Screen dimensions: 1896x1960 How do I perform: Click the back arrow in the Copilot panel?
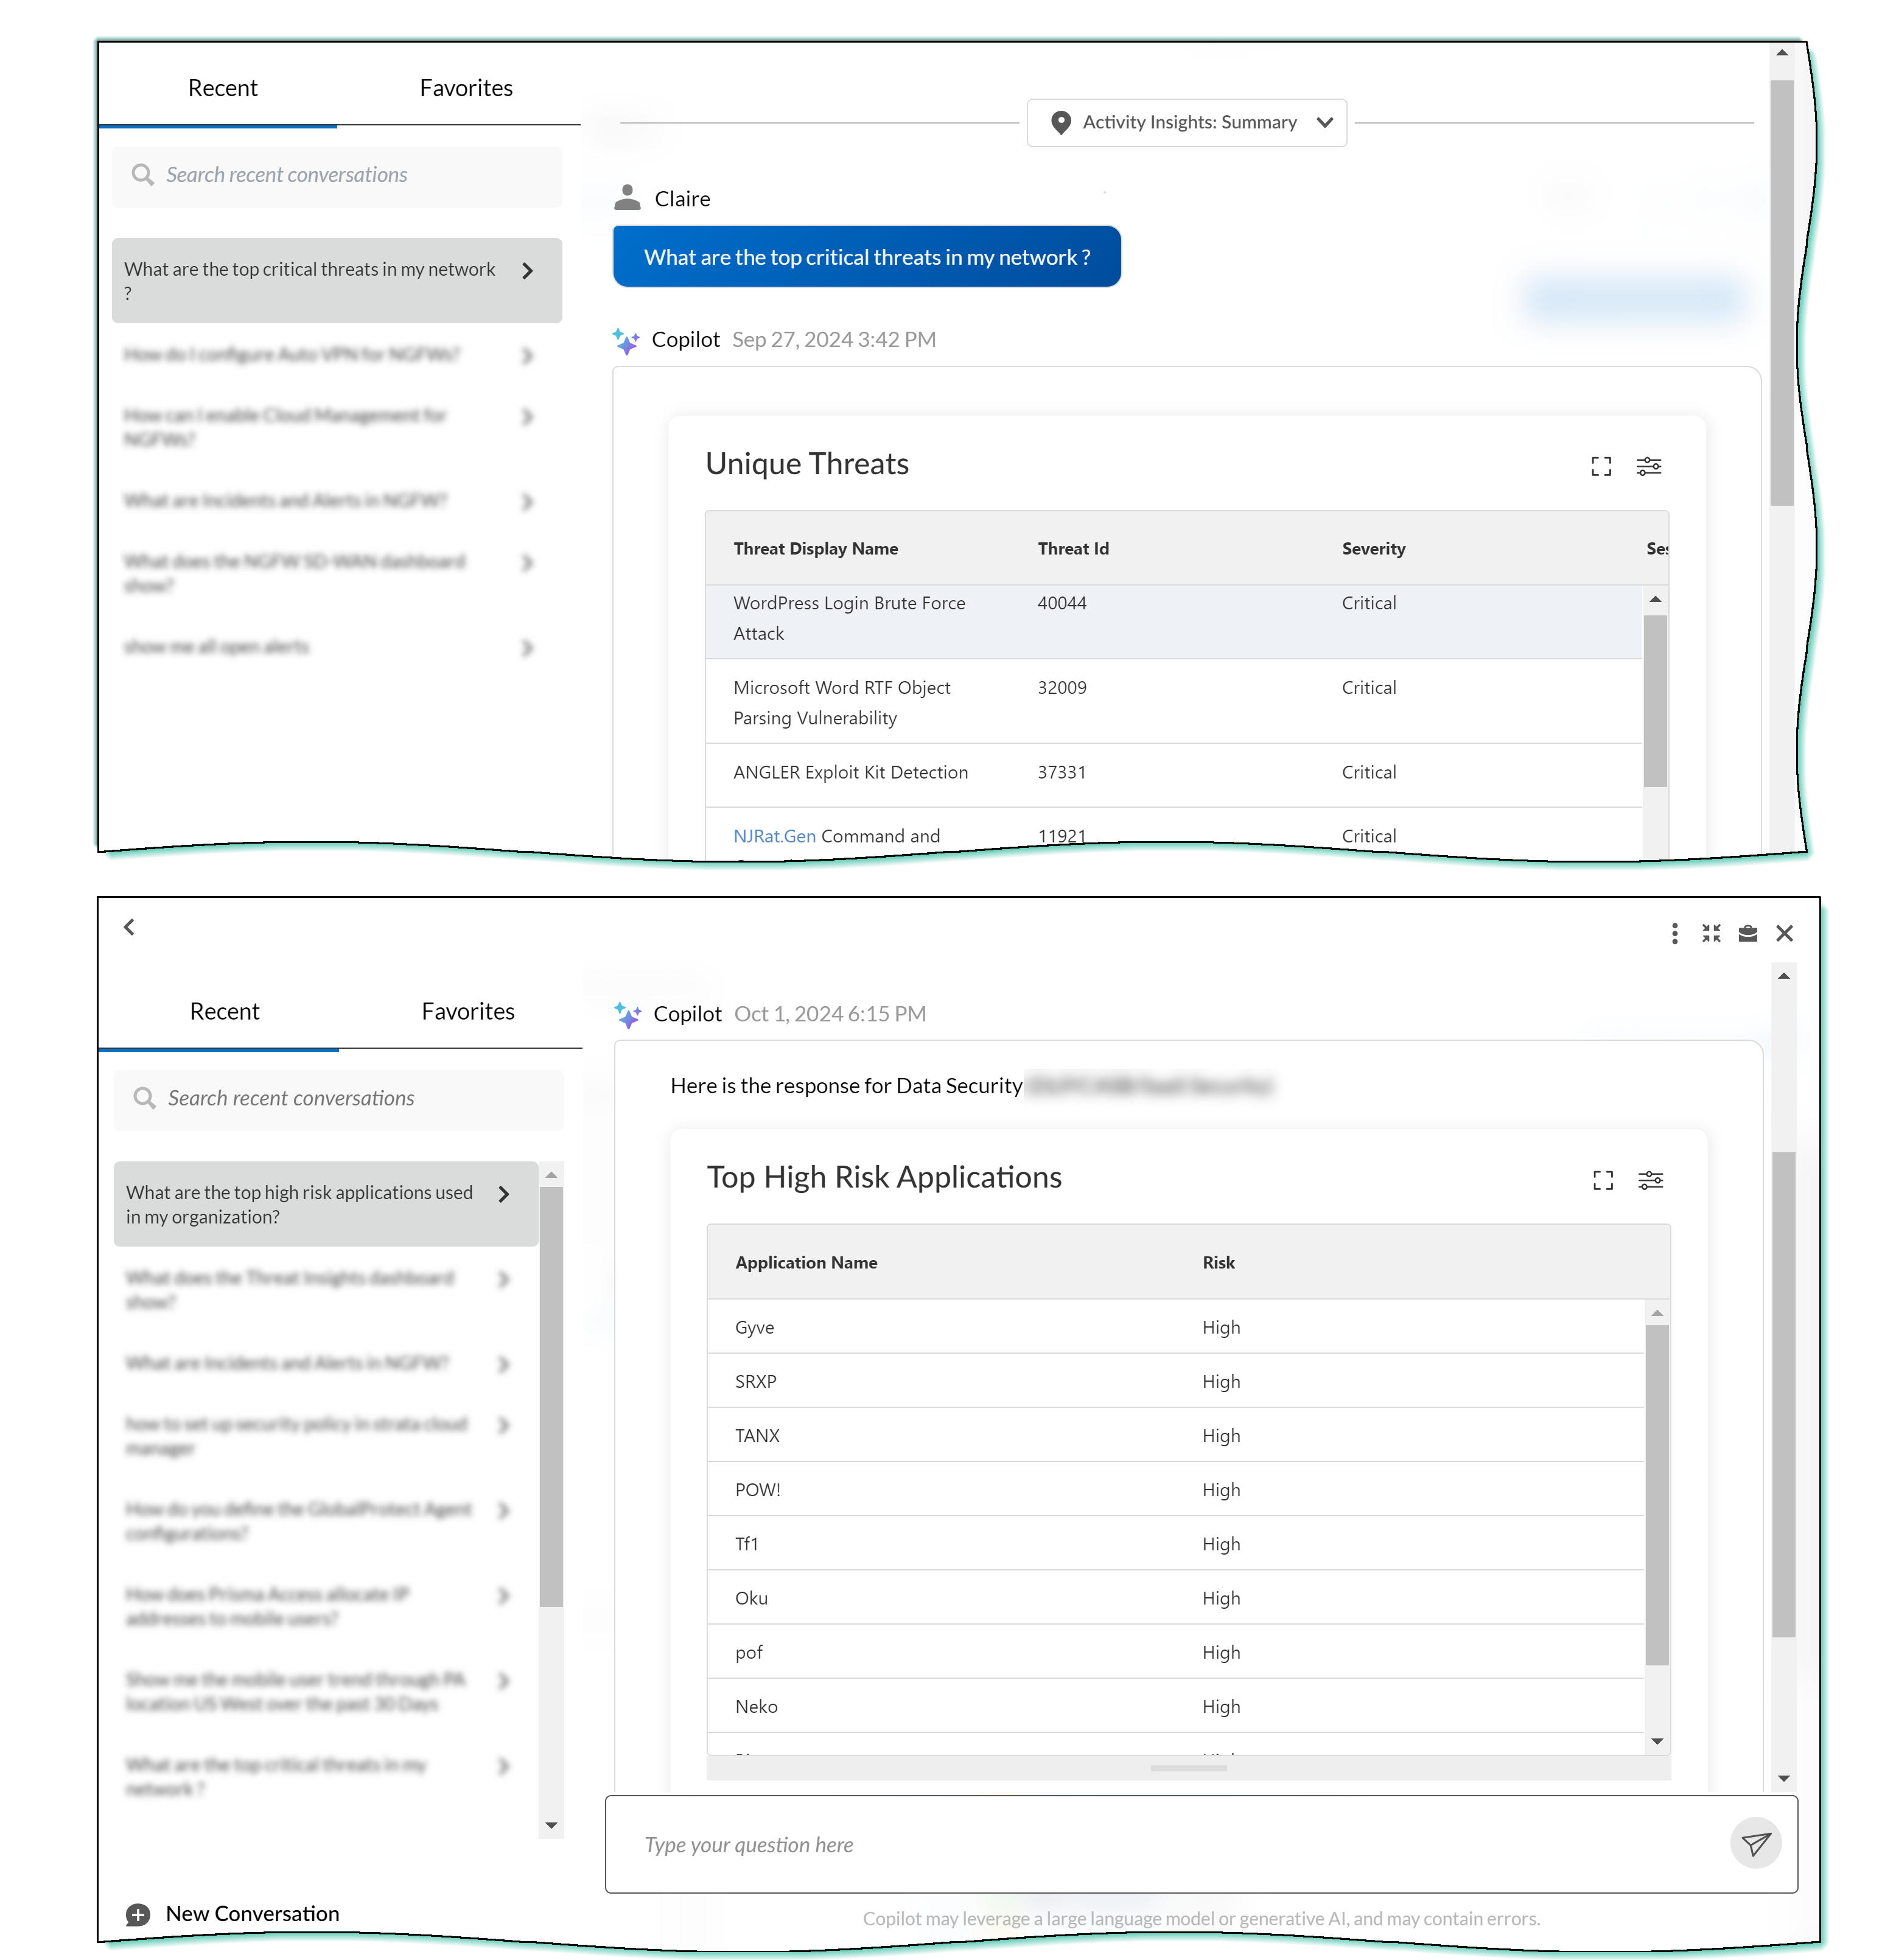[x=129, y=927]
